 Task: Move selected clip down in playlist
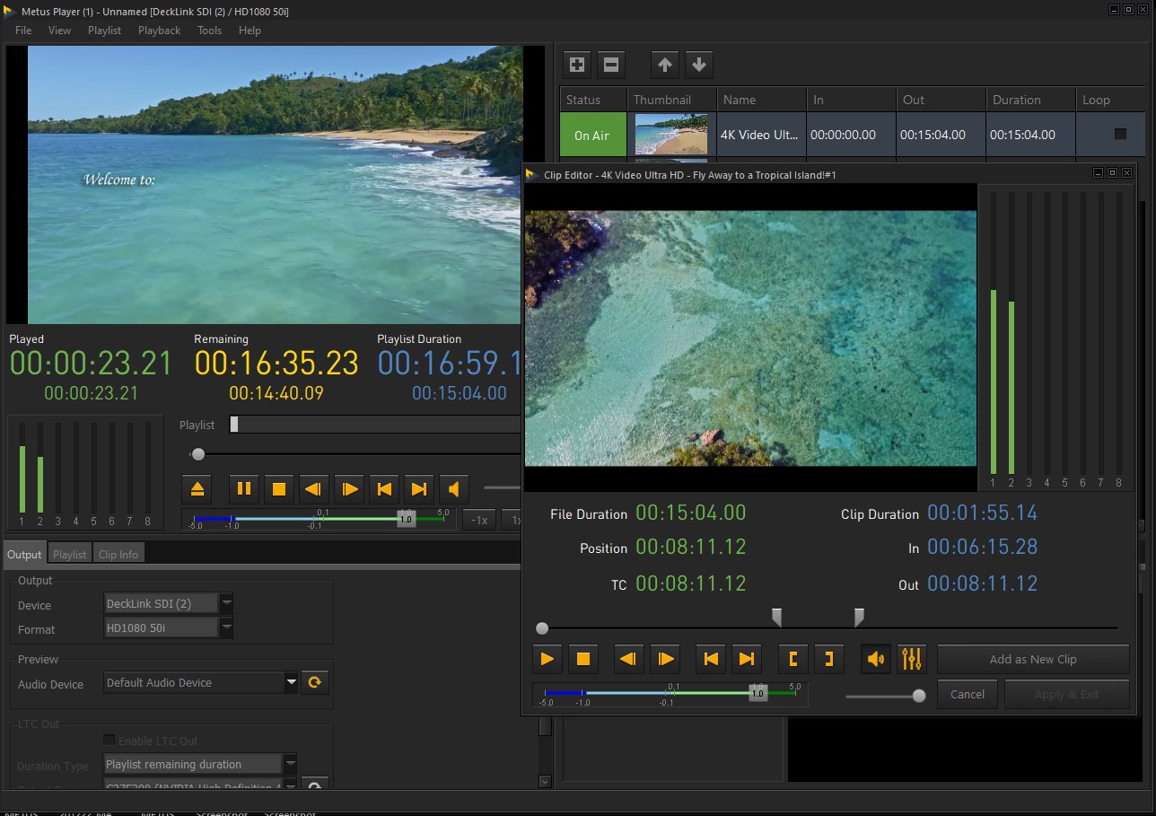tap(699, 65)
